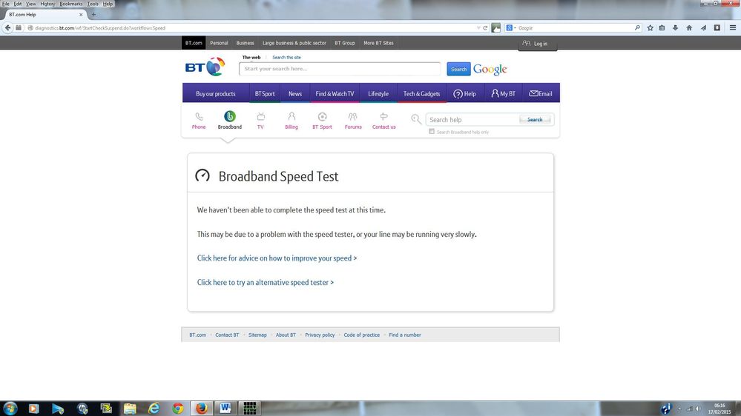Open the downloads arrow icon
741x416 pixels.
(675, 28)
